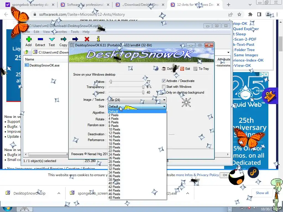Image resolution: width=283 pixels, height=212 pixels.
Task: Toggle Activate / Deactivate checkbox
Action: 164,81
